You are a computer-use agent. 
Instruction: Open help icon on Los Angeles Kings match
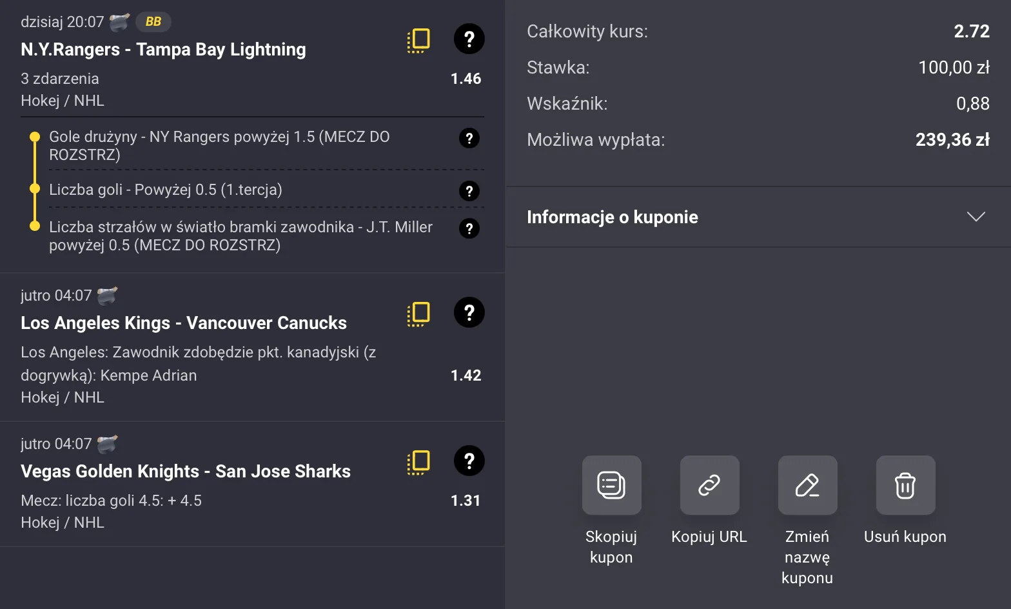pyautogui.click(x=469, y=313)
